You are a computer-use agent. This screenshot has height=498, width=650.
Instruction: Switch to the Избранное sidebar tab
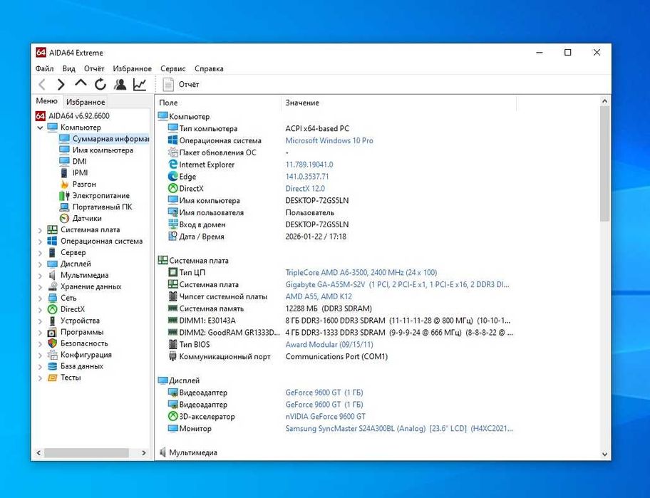click(x=86, y=101)
